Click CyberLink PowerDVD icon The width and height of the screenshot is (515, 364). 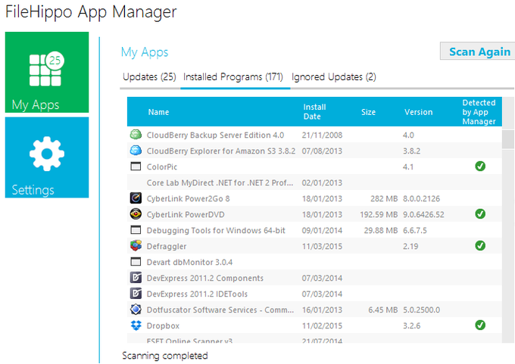(136, 214)
